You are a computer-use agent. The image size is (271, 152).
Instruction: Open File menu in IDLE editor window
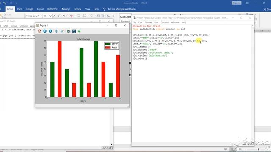point(134,22)
